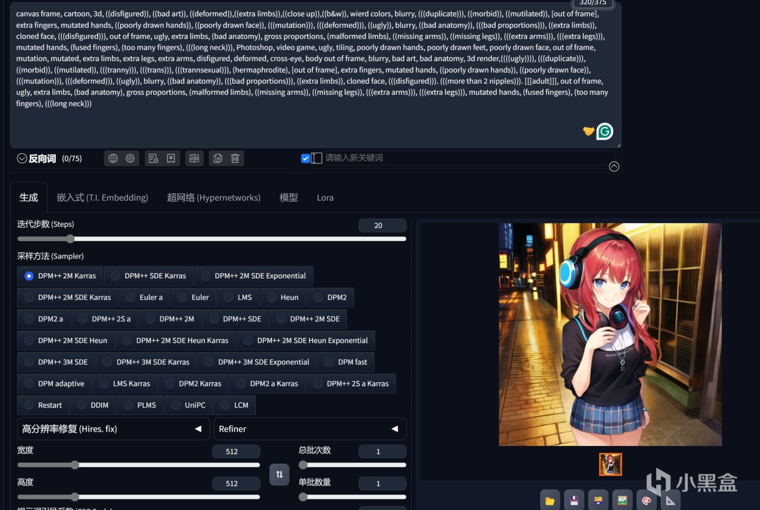
Task: Click the height value field 512
Action: tap(236, 484)
